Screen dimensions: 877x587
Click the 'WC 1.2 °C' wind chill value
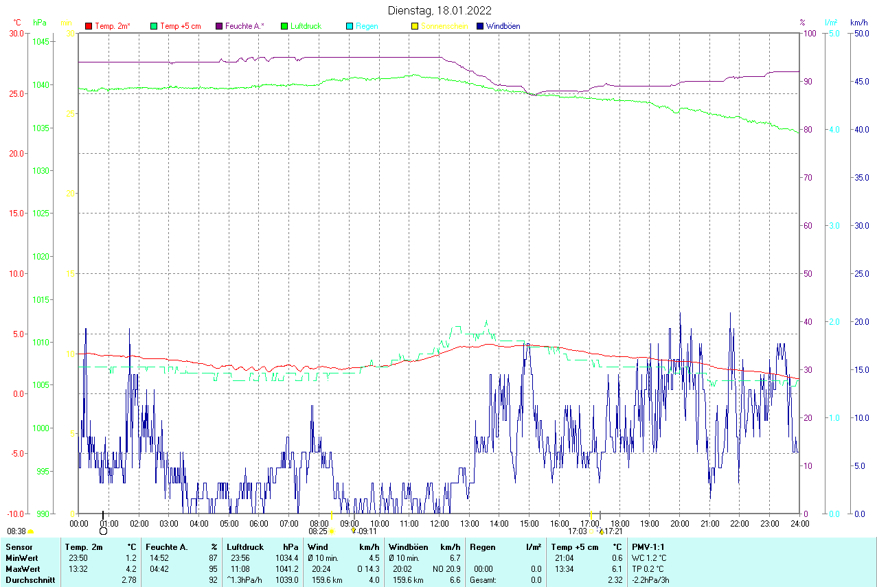tap(649, 558)
